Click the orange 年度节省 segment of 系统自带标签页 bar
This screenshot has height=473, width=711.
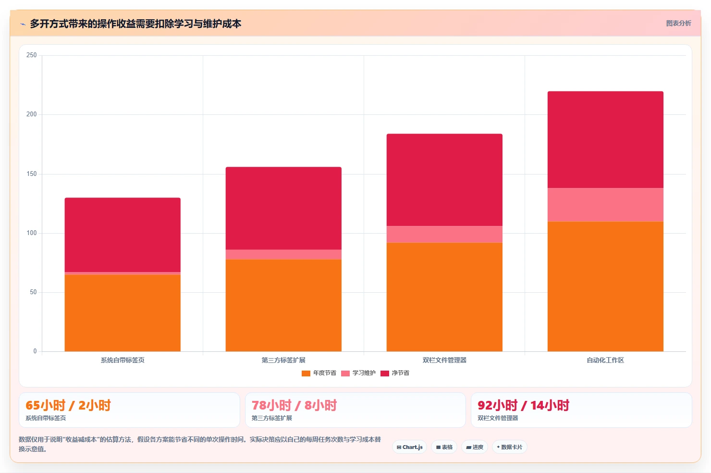(123, 313)
